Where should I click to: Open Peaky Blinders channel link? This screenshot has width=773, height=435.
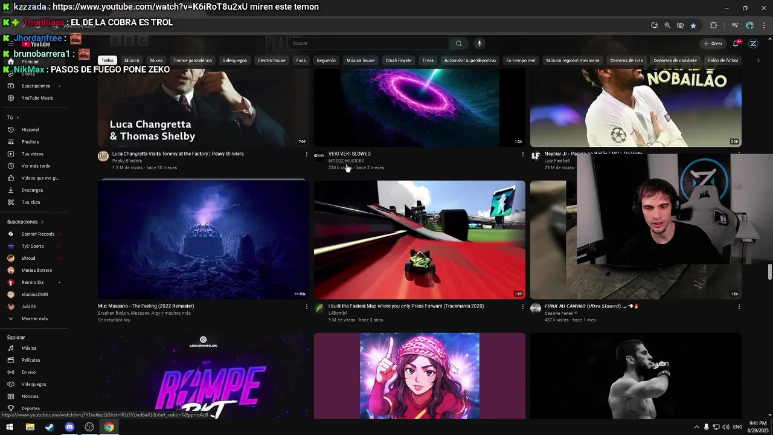(x=127, y=161)
